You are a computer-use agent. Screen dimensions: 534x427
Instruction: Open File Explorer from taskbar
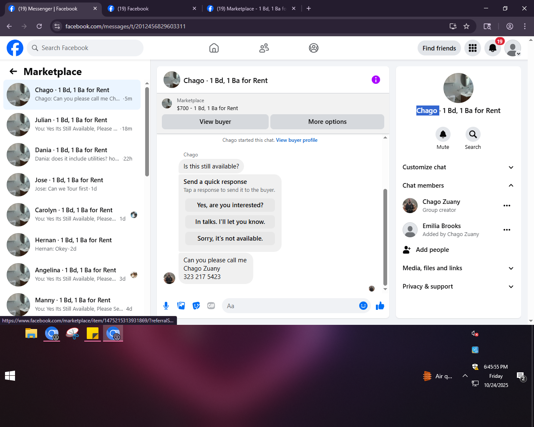[31, 333]
